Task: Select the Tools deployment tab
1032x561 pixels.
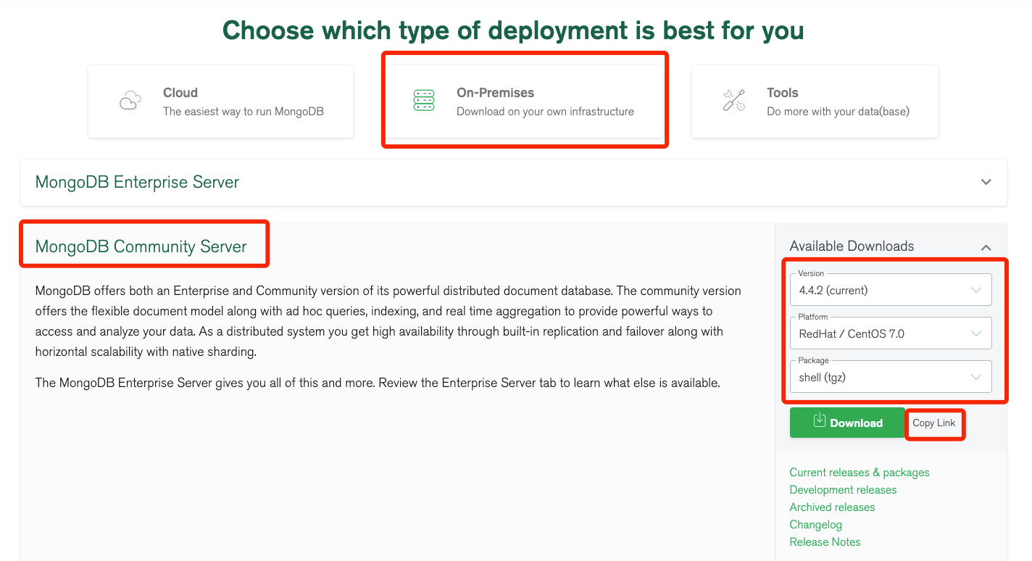Action: (815, 101)
